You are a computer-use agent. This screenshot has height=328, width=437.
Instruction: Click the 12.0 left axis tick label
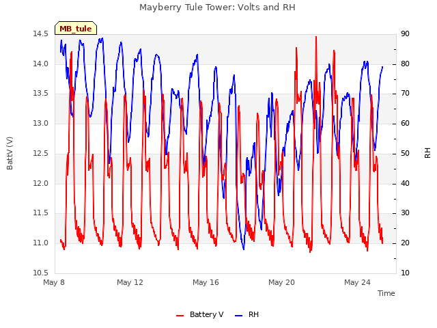tap(40, 183)
